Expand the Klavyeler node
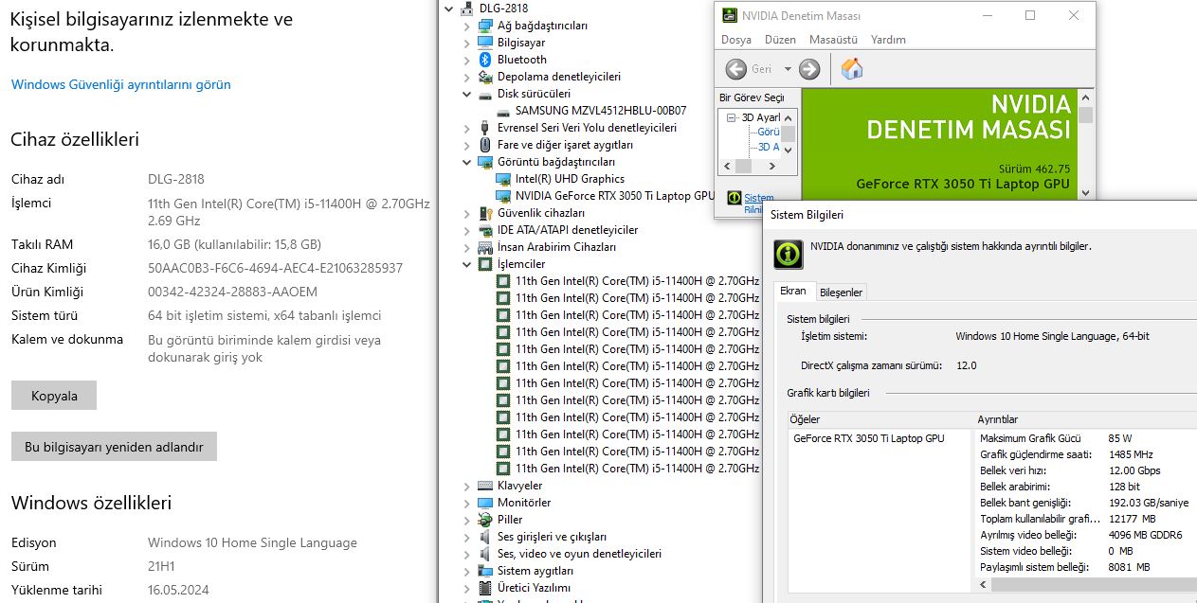Viewport: 1197px width, 603px height. pyautogui.click(x=466, y=486)
